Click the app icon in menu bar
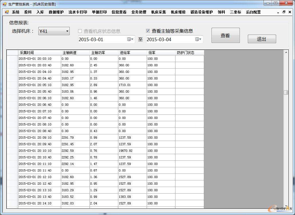295x215 pixels. pos(7,12)
